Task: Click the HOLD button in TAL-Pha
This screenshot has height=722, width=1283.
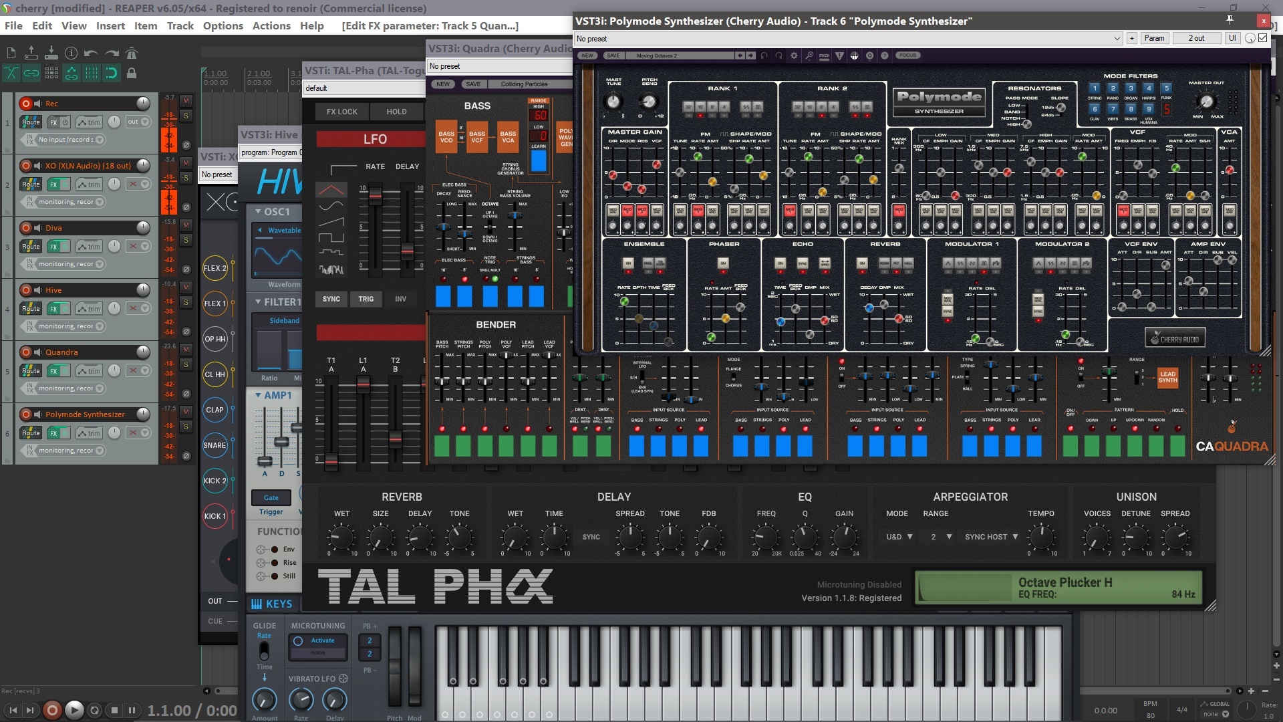Action: click(x=396, y=112)
